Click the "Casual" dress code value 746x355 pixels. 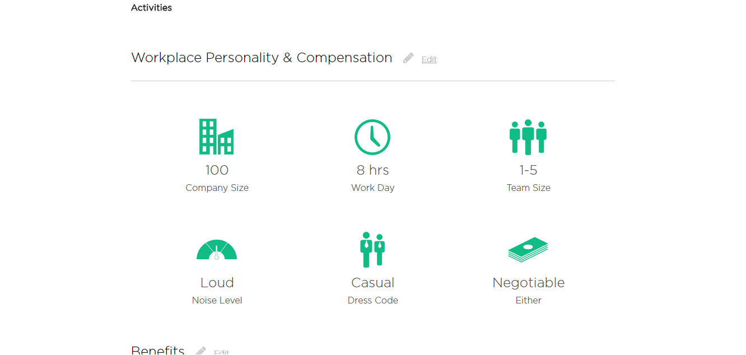372,283
